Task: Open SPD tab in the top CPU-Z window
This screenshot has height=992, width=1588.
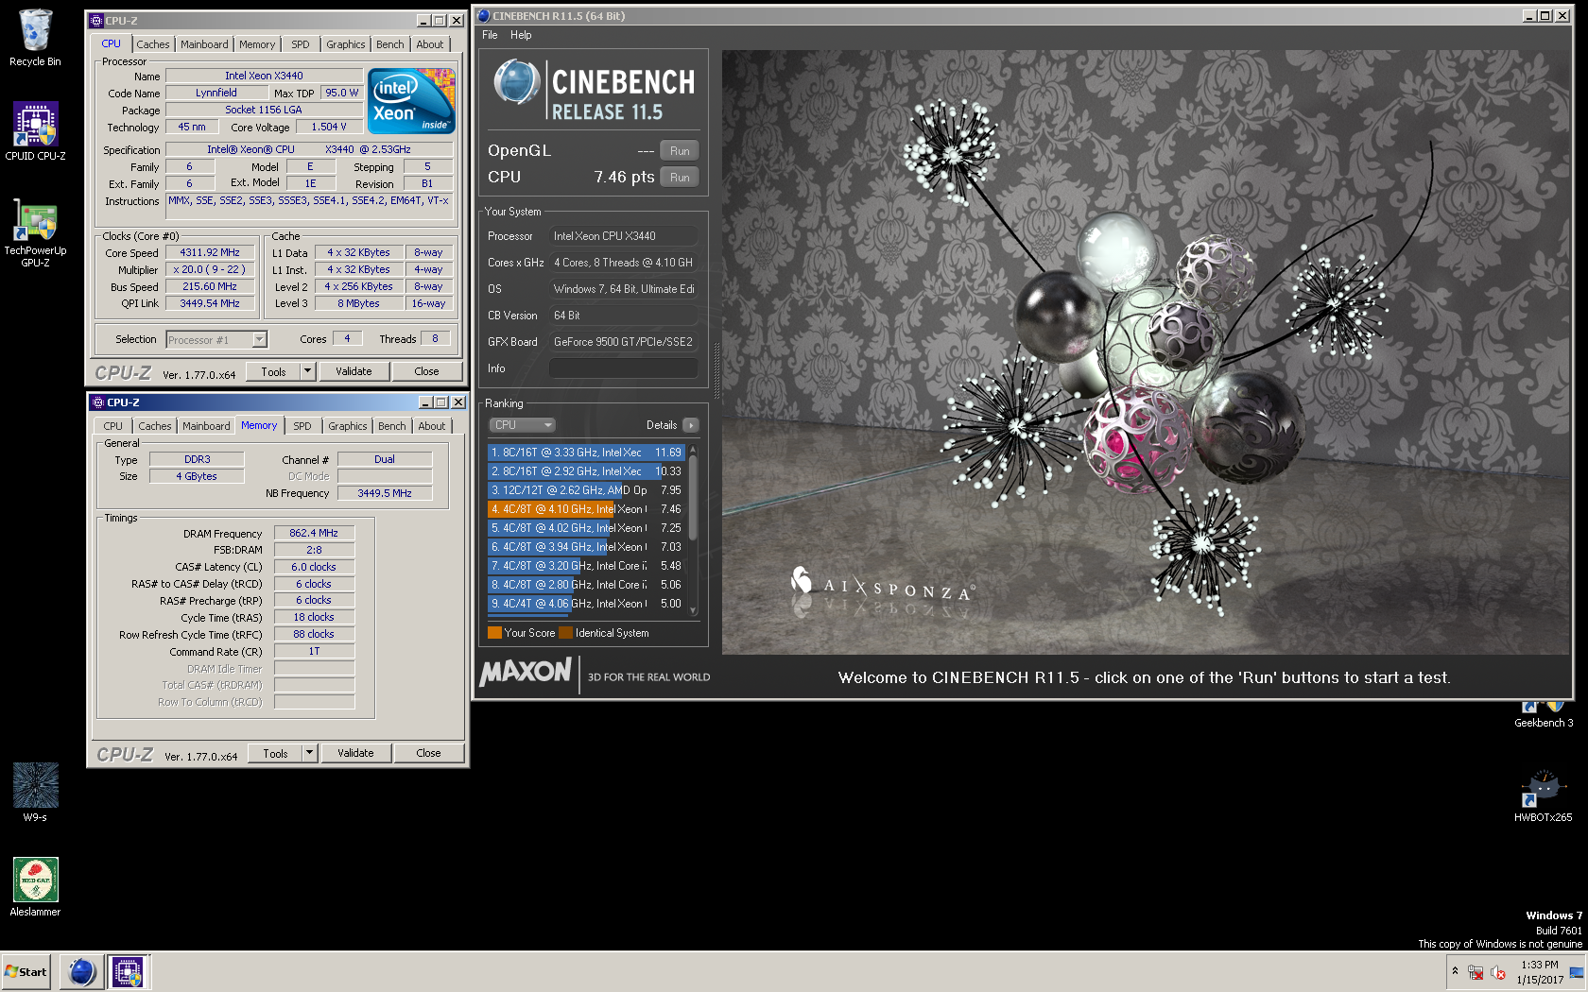Action: [301, 44]
